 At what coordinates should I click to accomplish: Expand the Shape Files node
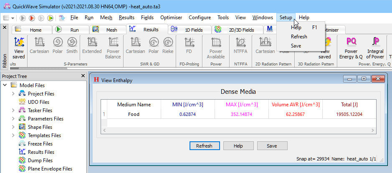pos(13,127)
